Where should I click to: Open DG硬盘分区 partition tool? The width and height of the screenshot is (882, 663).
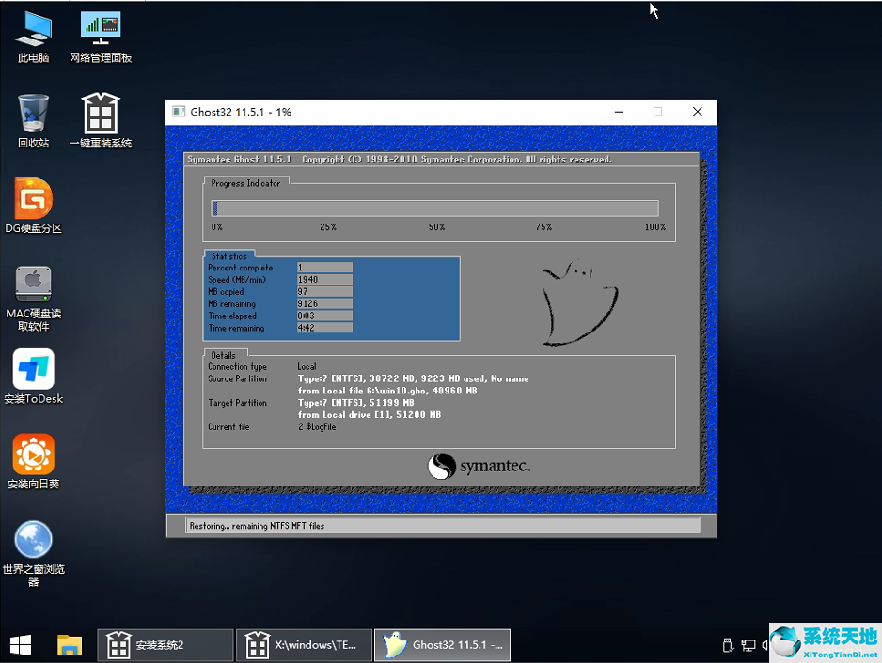pyautogui.click(x=33, y=200)
